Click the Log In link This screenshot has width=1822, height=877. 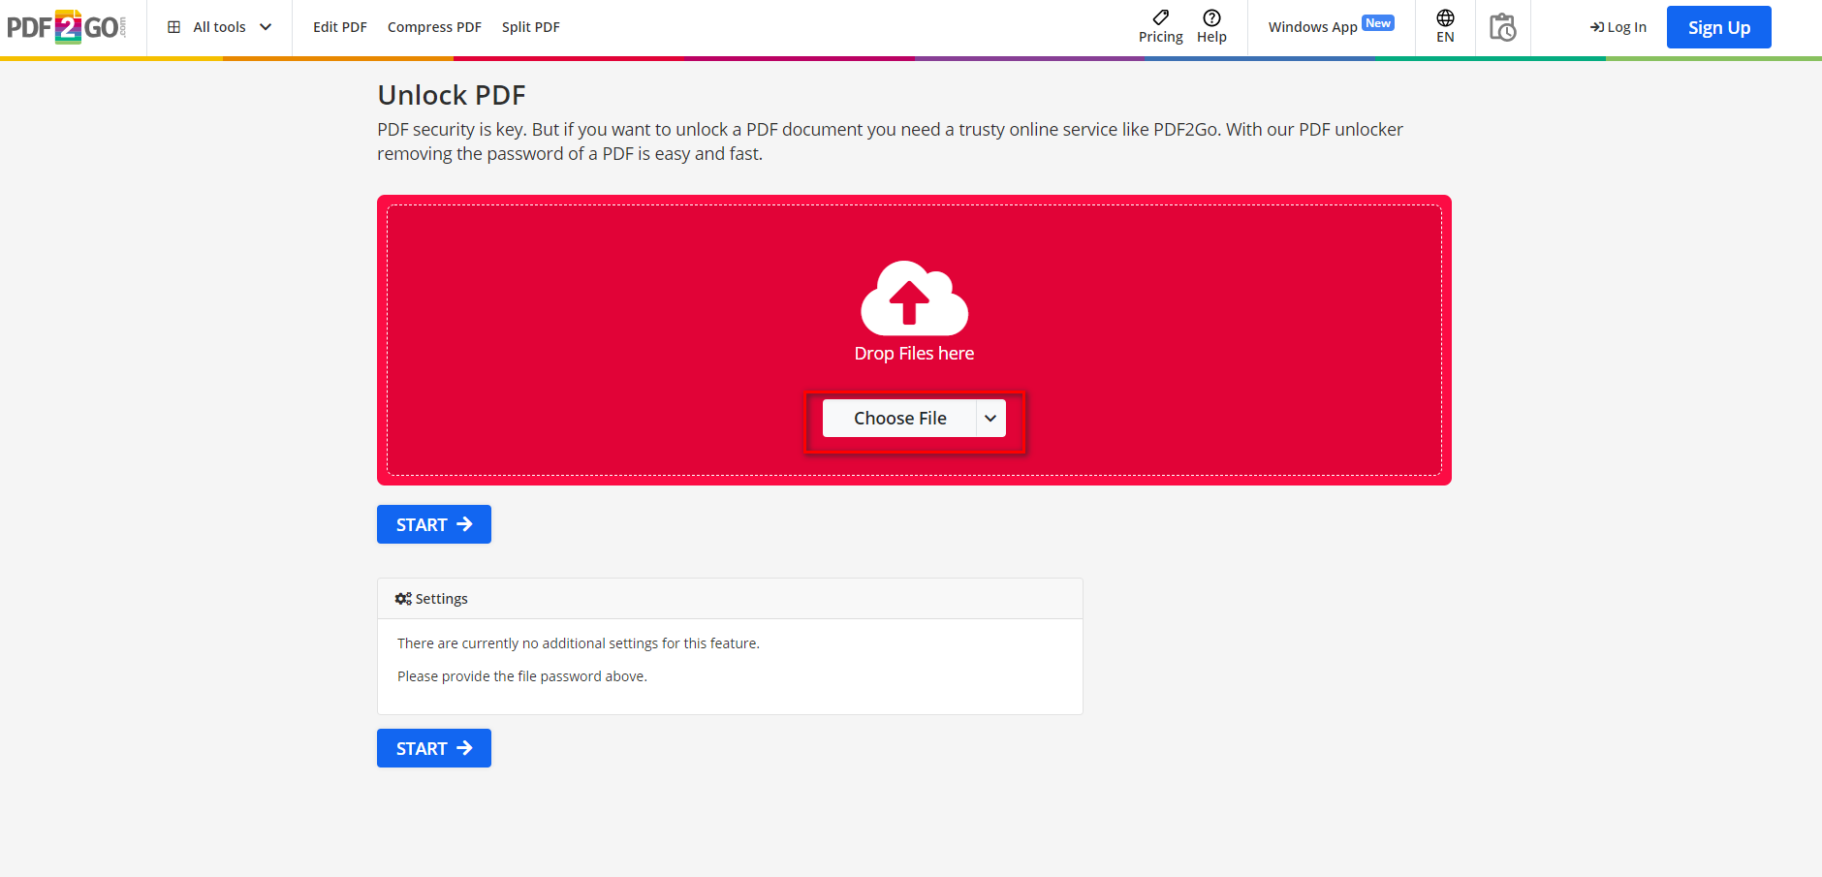1618,27
